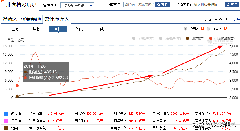
Task: Switch to the 资金余额 tab
Action: point(31,19)
